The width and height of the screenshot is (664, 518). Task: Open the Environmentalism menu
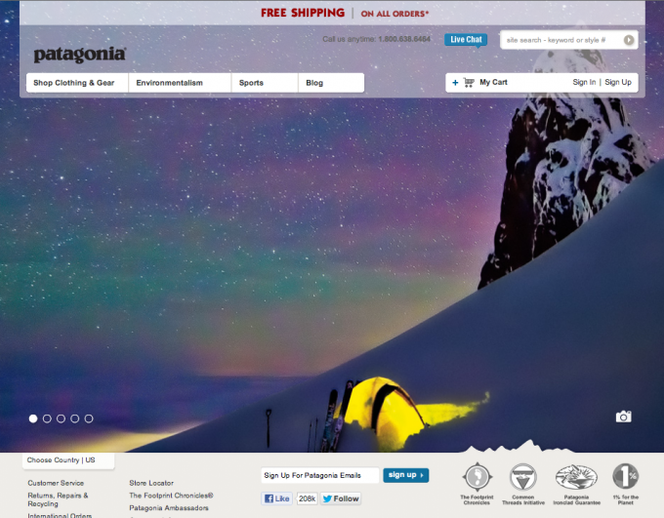(x=180, y=83)
